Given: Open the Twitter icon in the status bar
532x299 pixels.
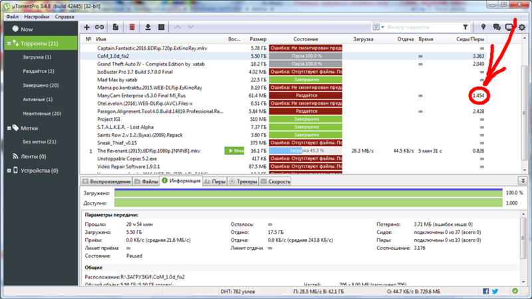Looking at the screenshot, I should click(495, 291).
